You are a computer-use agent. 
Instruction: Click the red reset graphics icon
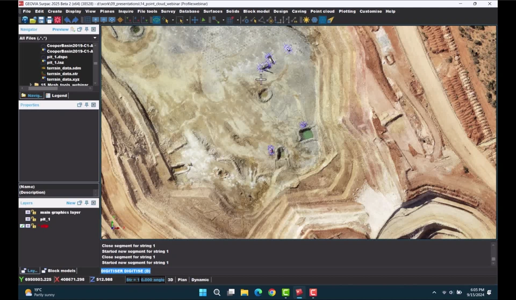click(x=58, y=20)
